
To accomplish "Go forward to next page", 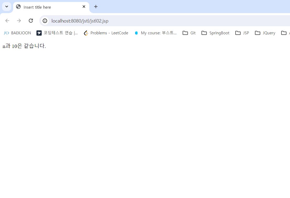I will [x=19, y=21].
